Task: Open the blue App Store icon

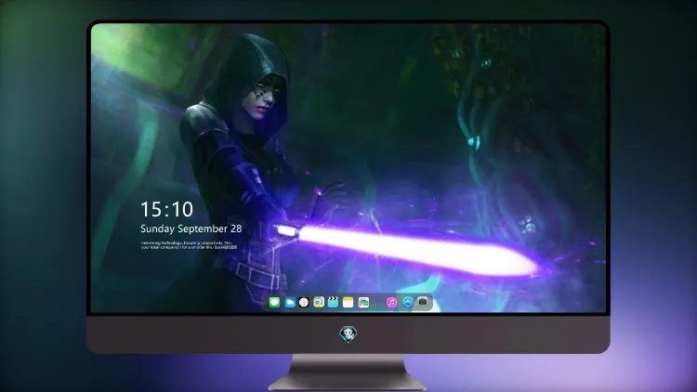Action: pyautogui.click(x=408, y=302)
